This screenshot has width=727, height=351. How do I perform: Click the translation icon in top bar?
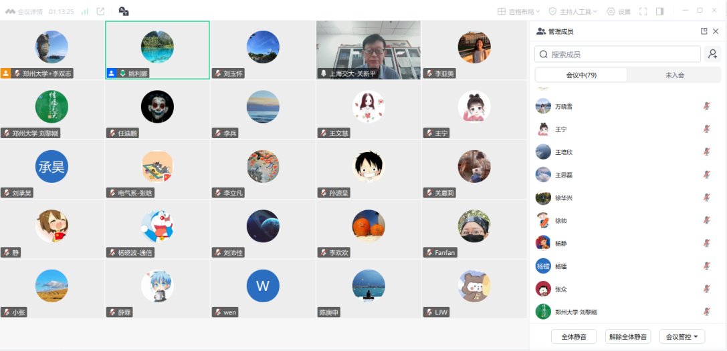coord(124,11)
